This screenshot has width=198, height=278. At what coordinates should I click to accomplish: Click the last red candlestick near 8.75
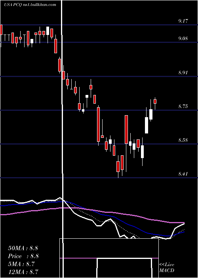(155, 101)
